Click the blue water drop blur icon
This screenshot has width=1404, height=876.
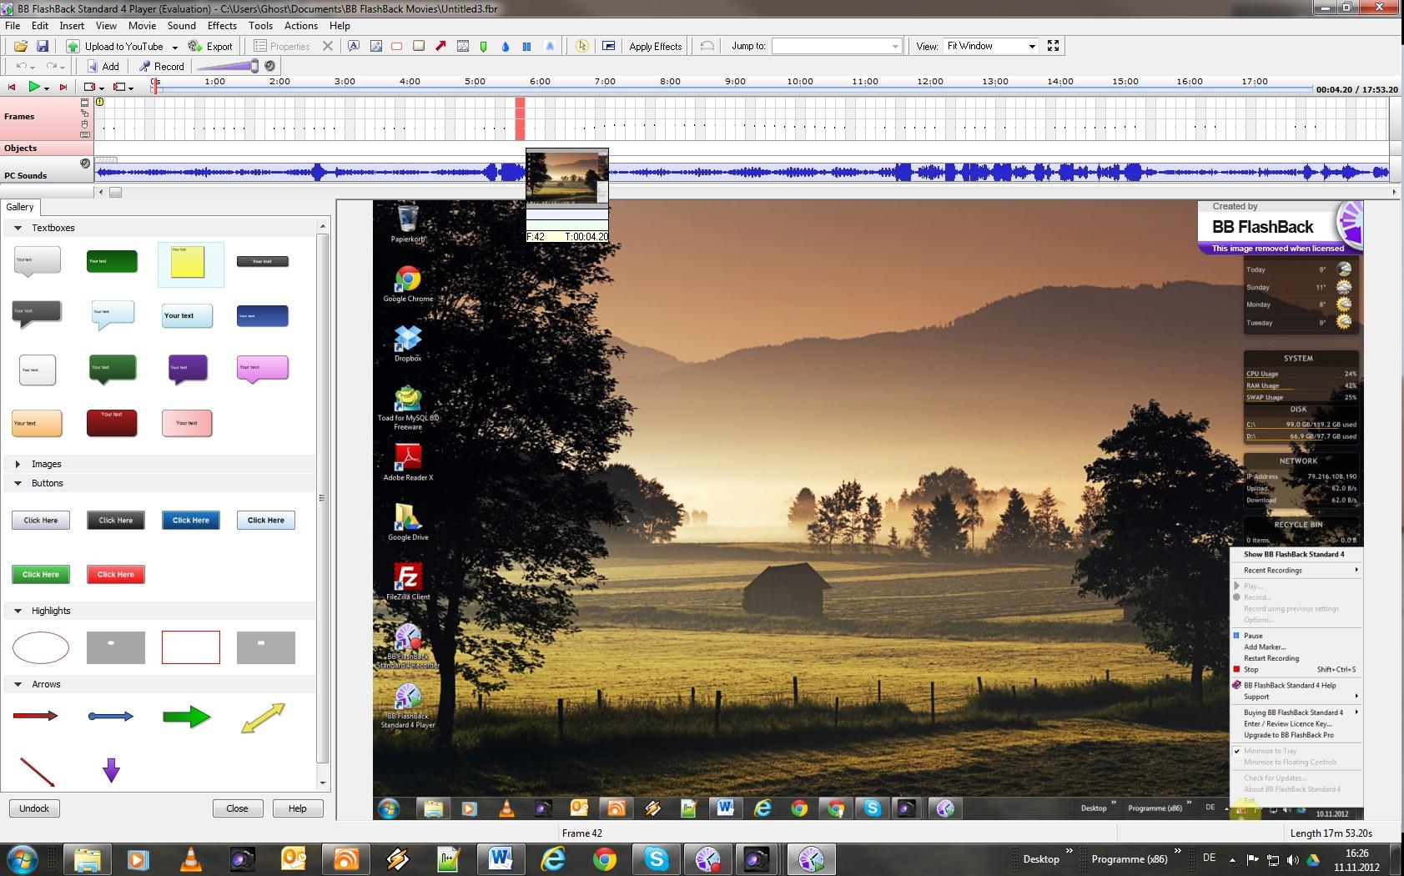[506, 47]
